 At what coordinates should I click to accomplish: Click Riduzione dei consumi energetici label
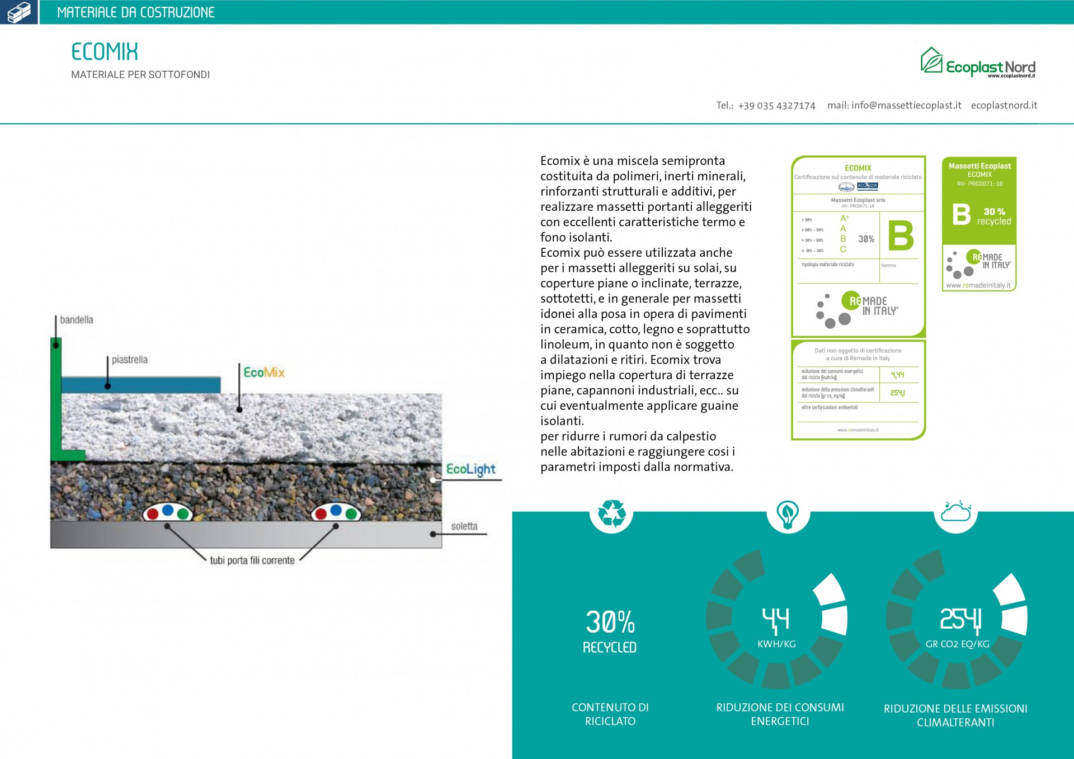[780, 714]
